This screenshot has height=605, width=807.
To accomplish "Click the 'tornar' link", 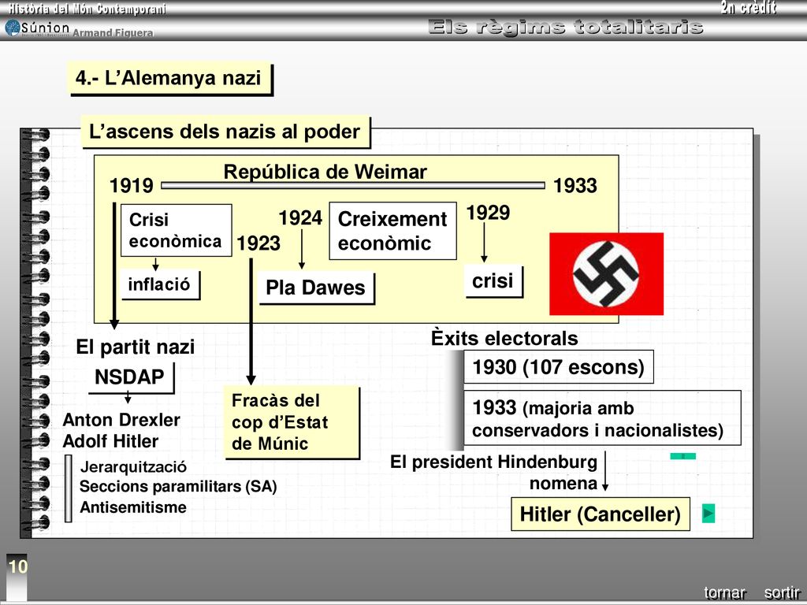I will click(725, 592).
